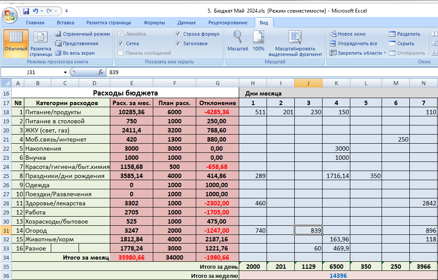Open the Undo history dropdown arrow

pyautogui.click(x=42, y=11)
